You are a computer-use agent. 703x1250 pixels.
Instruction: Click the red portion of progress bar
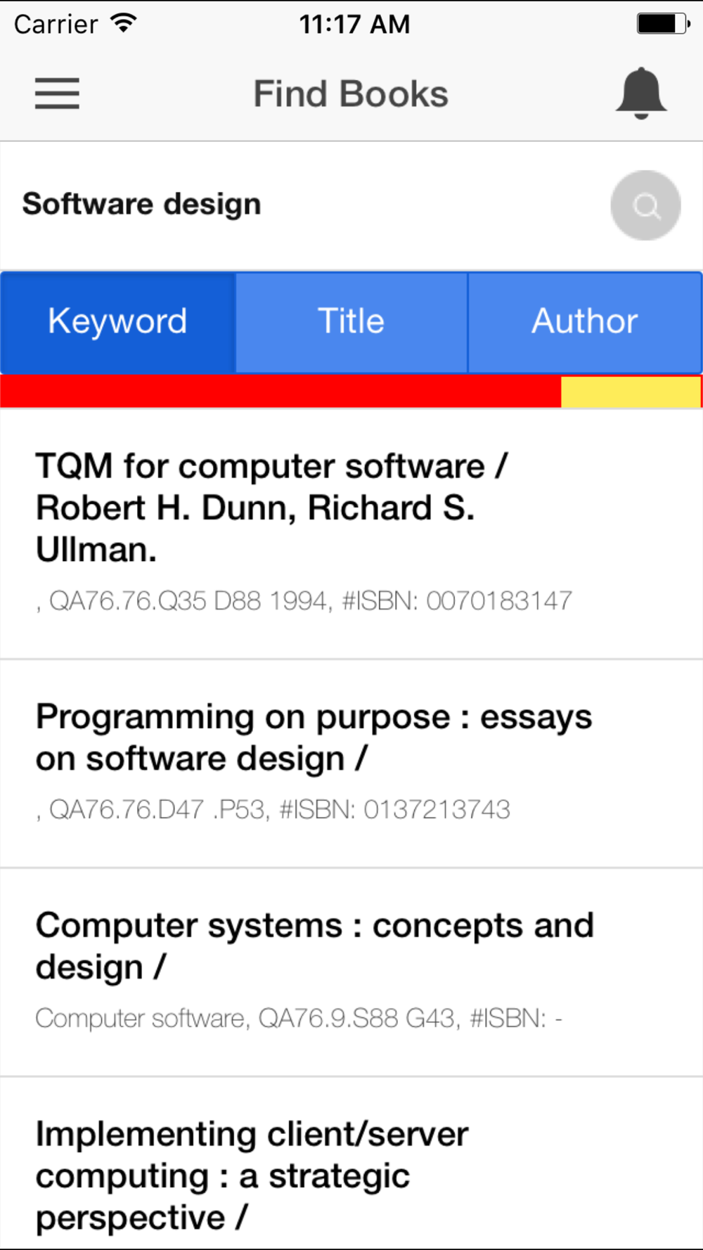(x=280, y=392)
